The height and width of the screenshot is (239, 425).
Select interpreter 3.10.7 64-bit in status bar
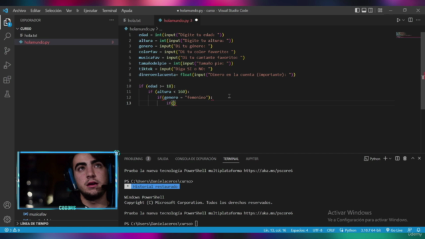tap(371, 230)
